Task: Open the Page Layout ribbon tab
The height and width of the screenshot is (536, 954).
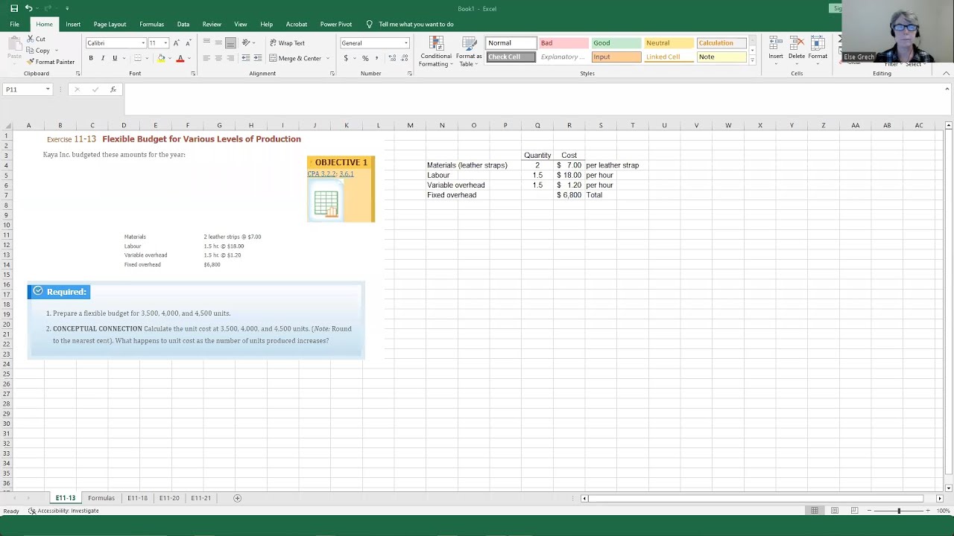Action: [110, 24]
